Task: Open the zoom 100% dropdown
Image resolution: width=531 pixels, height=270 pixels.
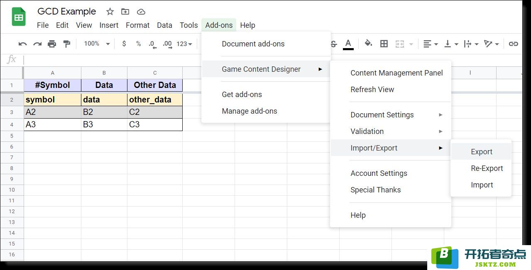Action: click(97, 44)
